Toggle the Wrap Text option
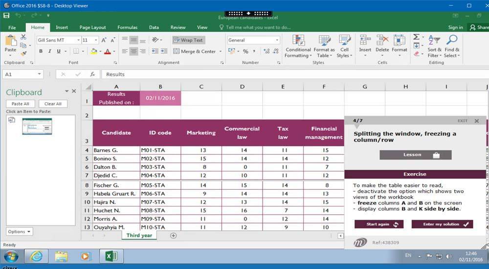This screenshot has width=489, height=269. (188, 40)
